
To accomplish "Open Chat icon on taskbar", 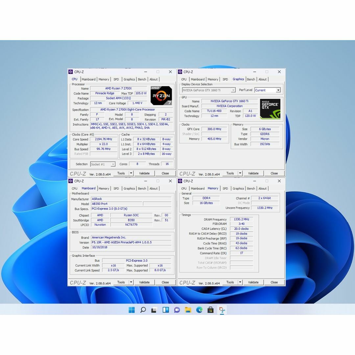I will click(x=177, y=310).
